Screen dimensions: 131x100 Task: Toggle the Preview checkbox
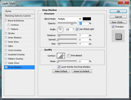[113, 27]
